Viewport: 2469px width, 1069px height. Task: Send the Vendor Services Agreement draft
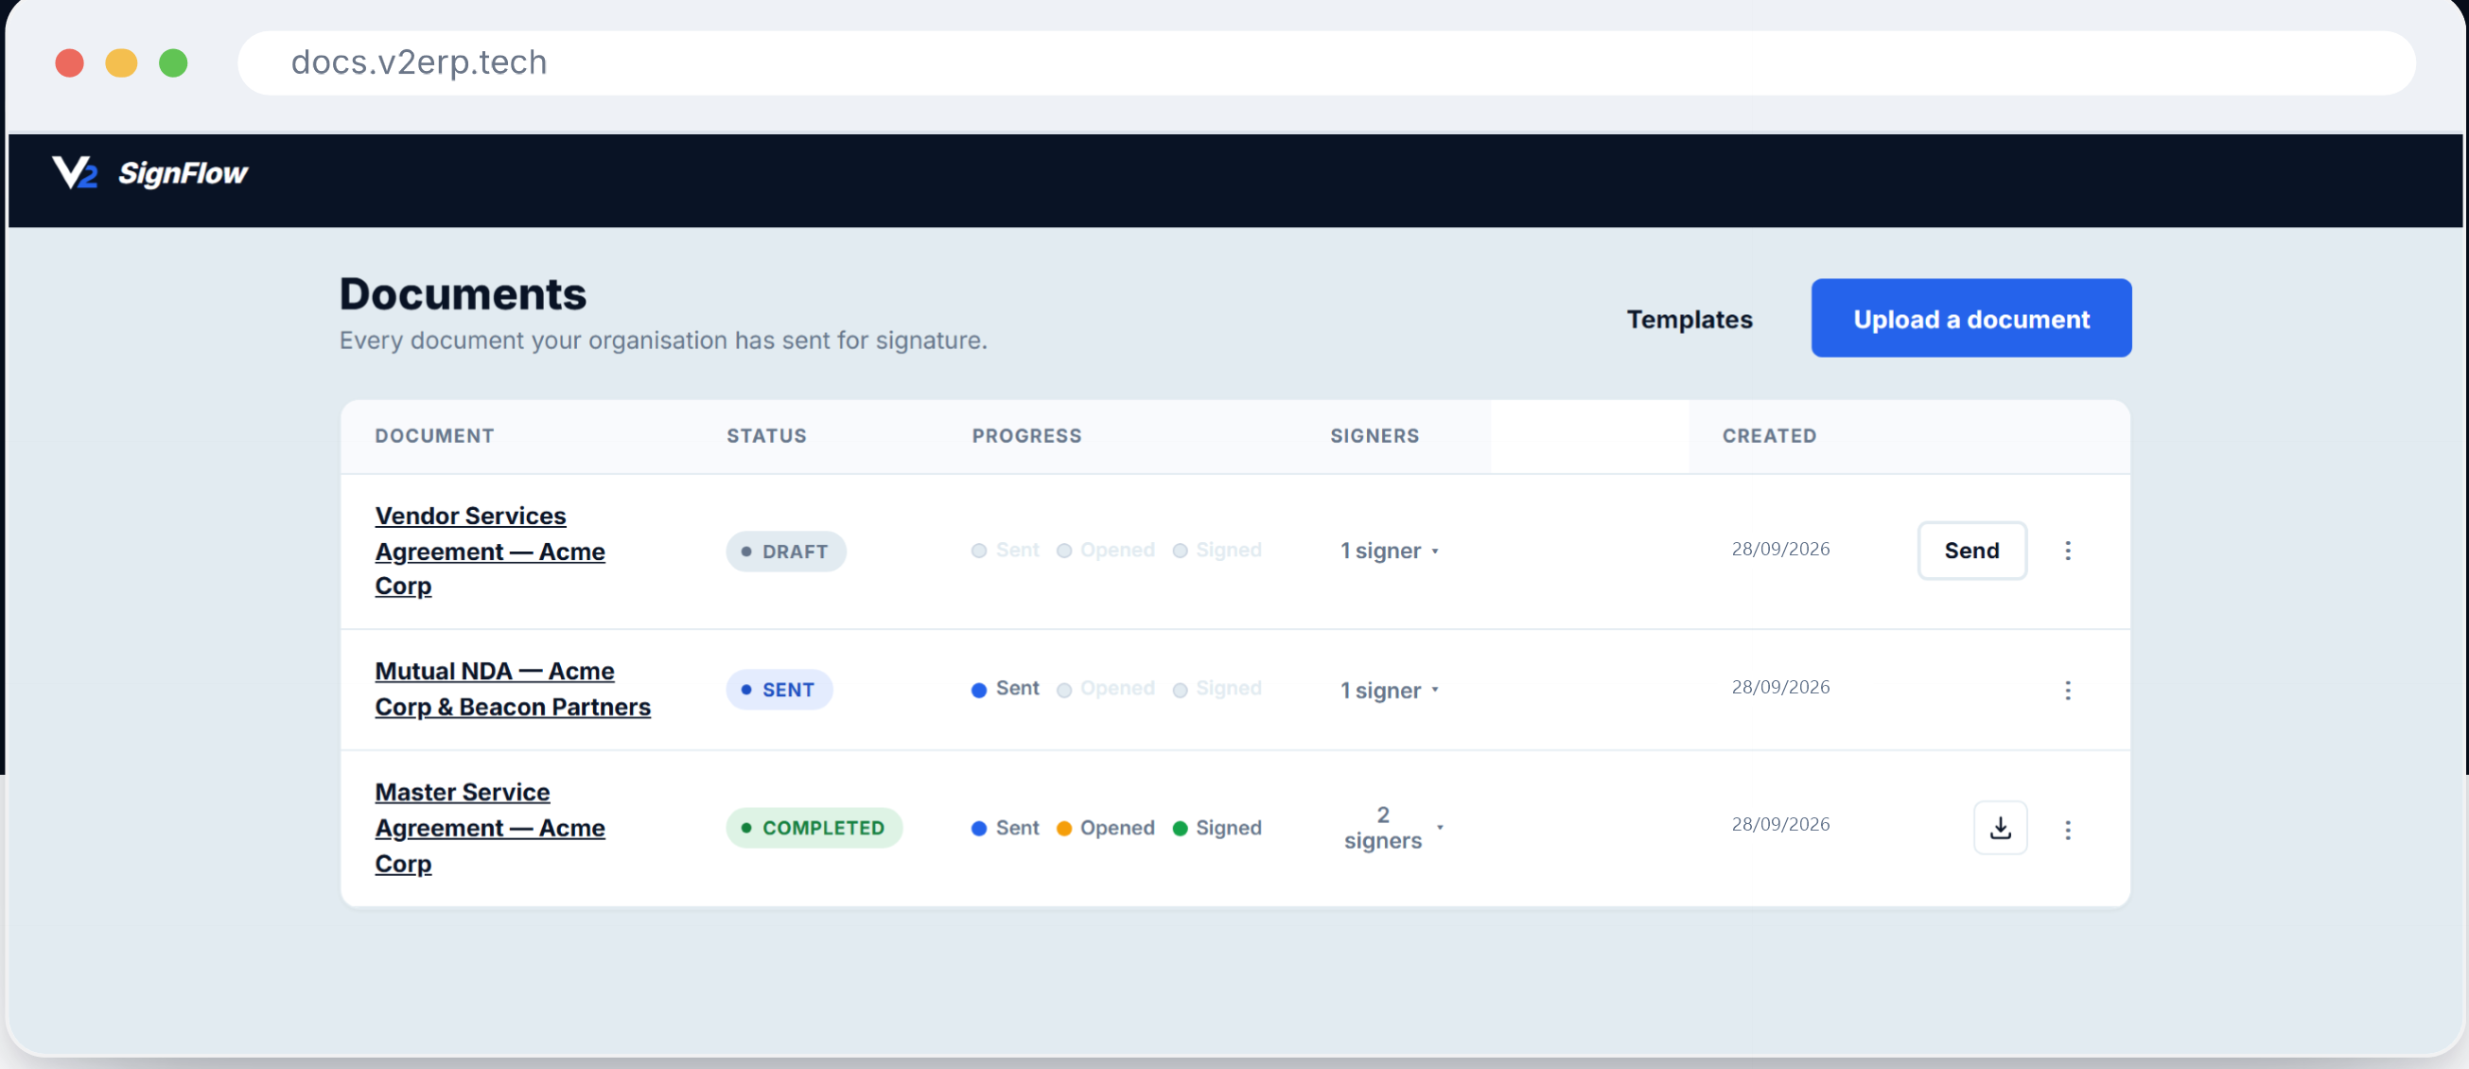(x=1970, y=551)
